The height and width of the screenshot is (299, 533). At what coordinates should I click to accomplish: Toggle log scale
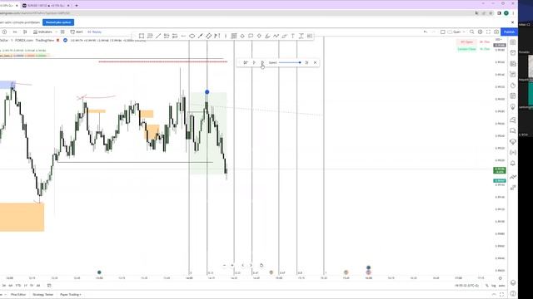[494, 286]
